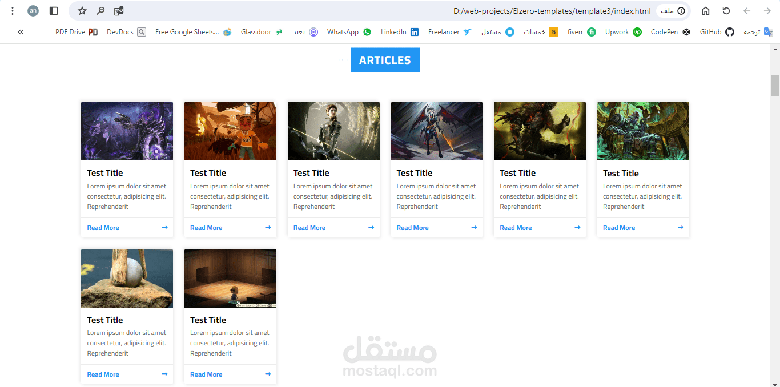780x387 pixels.
Task: Open the CodePen bookmark
Action: [x=670, y=32]
